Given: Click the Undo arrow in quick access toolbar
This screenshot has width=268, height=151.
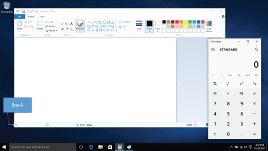Looking at the screenshot, I should pyautogui.click(x=28, y=11).
